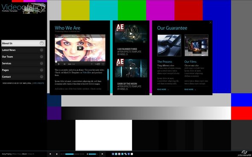This screenshot has width=252, height=157.
Task: Open the Contact menu item
Action: point(23,77)
